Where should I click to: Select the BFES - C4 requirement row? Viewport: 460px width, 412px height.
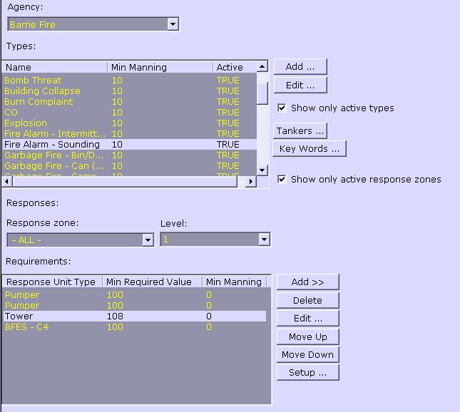coord(26,327)
